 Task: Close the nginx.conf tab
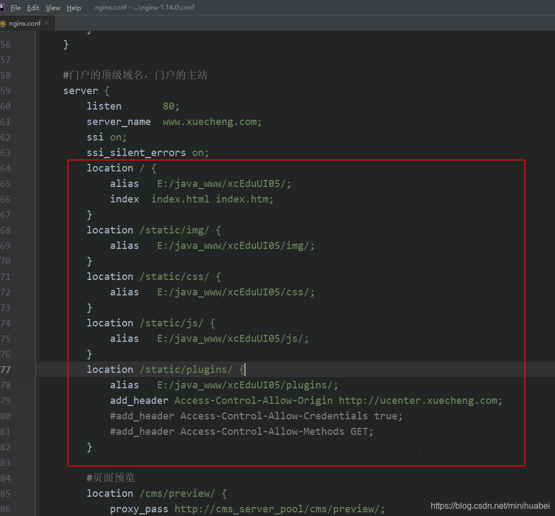tap(47, 23)
